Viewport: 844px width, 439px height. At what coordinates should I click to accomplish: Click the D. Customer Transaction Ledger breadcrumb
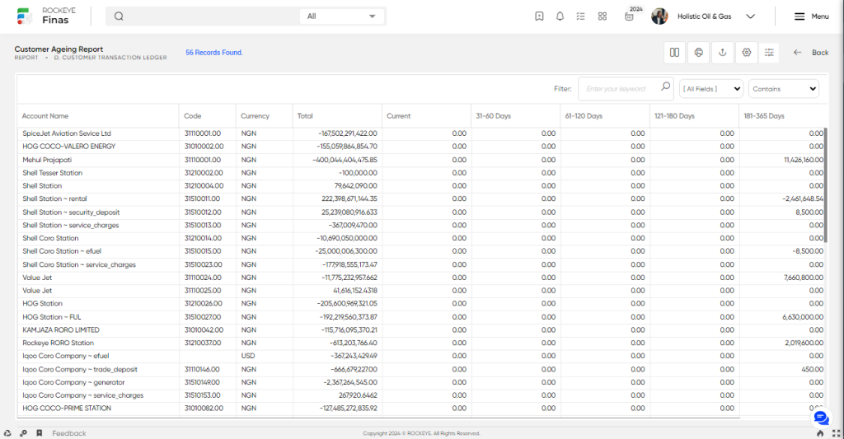[x=110, y=58]
